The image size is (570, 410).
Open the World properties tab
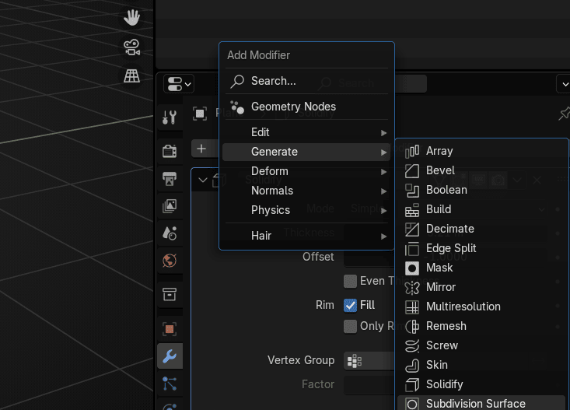click(x=170, y=261)
